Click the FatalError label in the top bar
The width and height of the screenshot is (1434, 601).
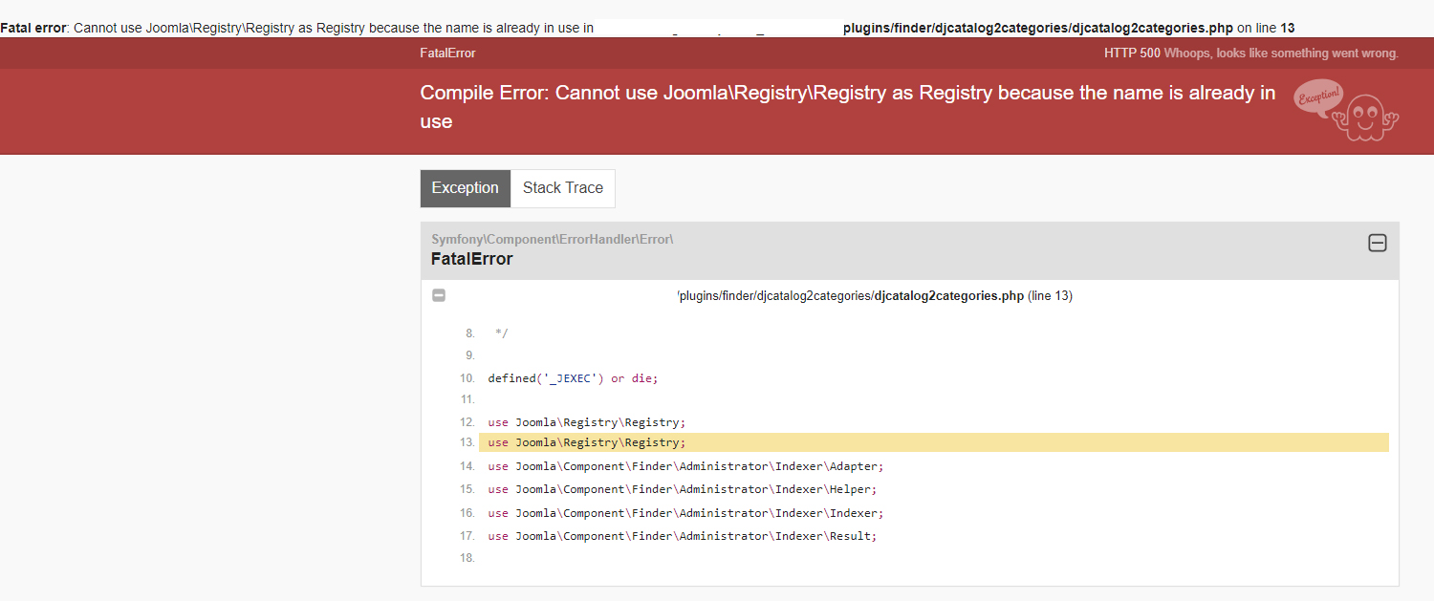point(447,54)
